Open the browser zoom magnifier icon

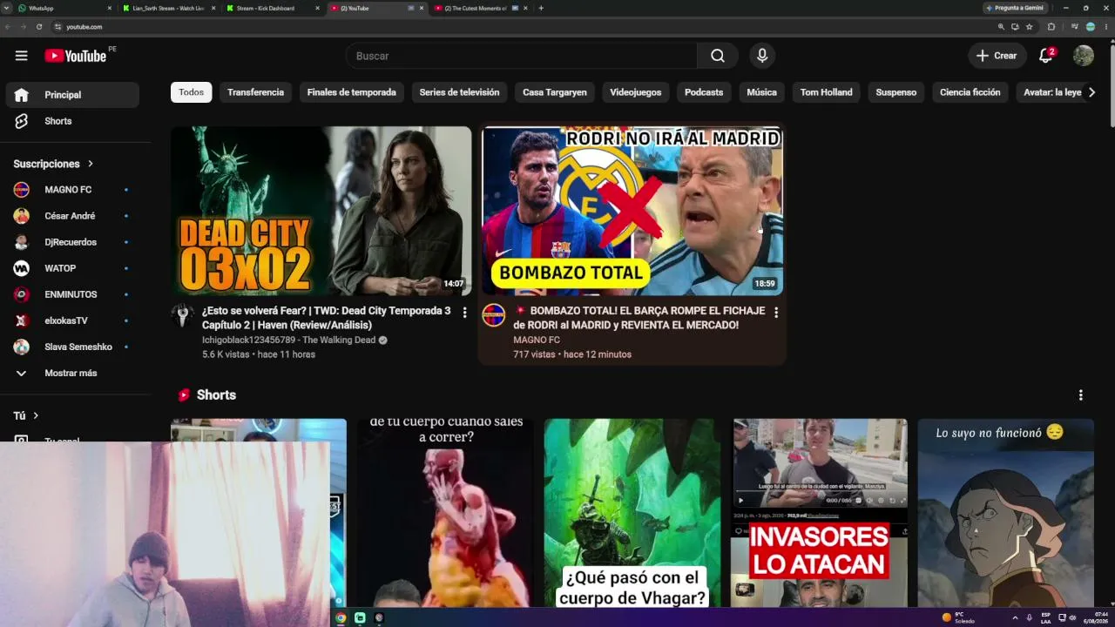[x=1001, y=27]
